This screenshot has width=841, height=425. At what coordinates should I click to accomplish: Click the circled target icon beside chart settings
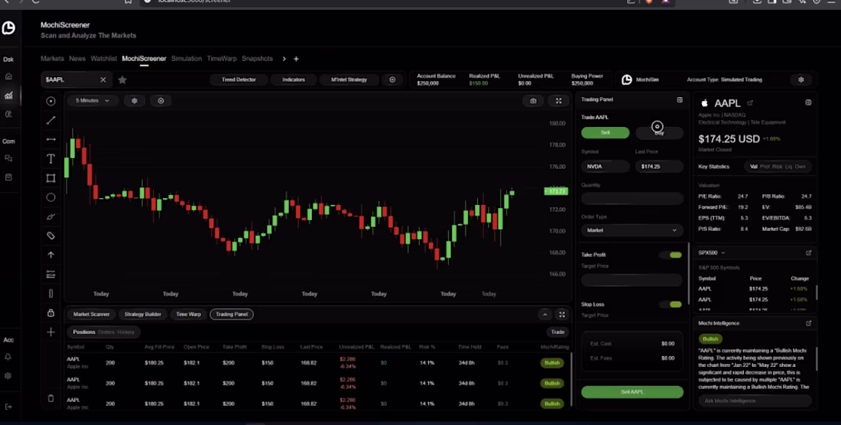coord(161,101)
